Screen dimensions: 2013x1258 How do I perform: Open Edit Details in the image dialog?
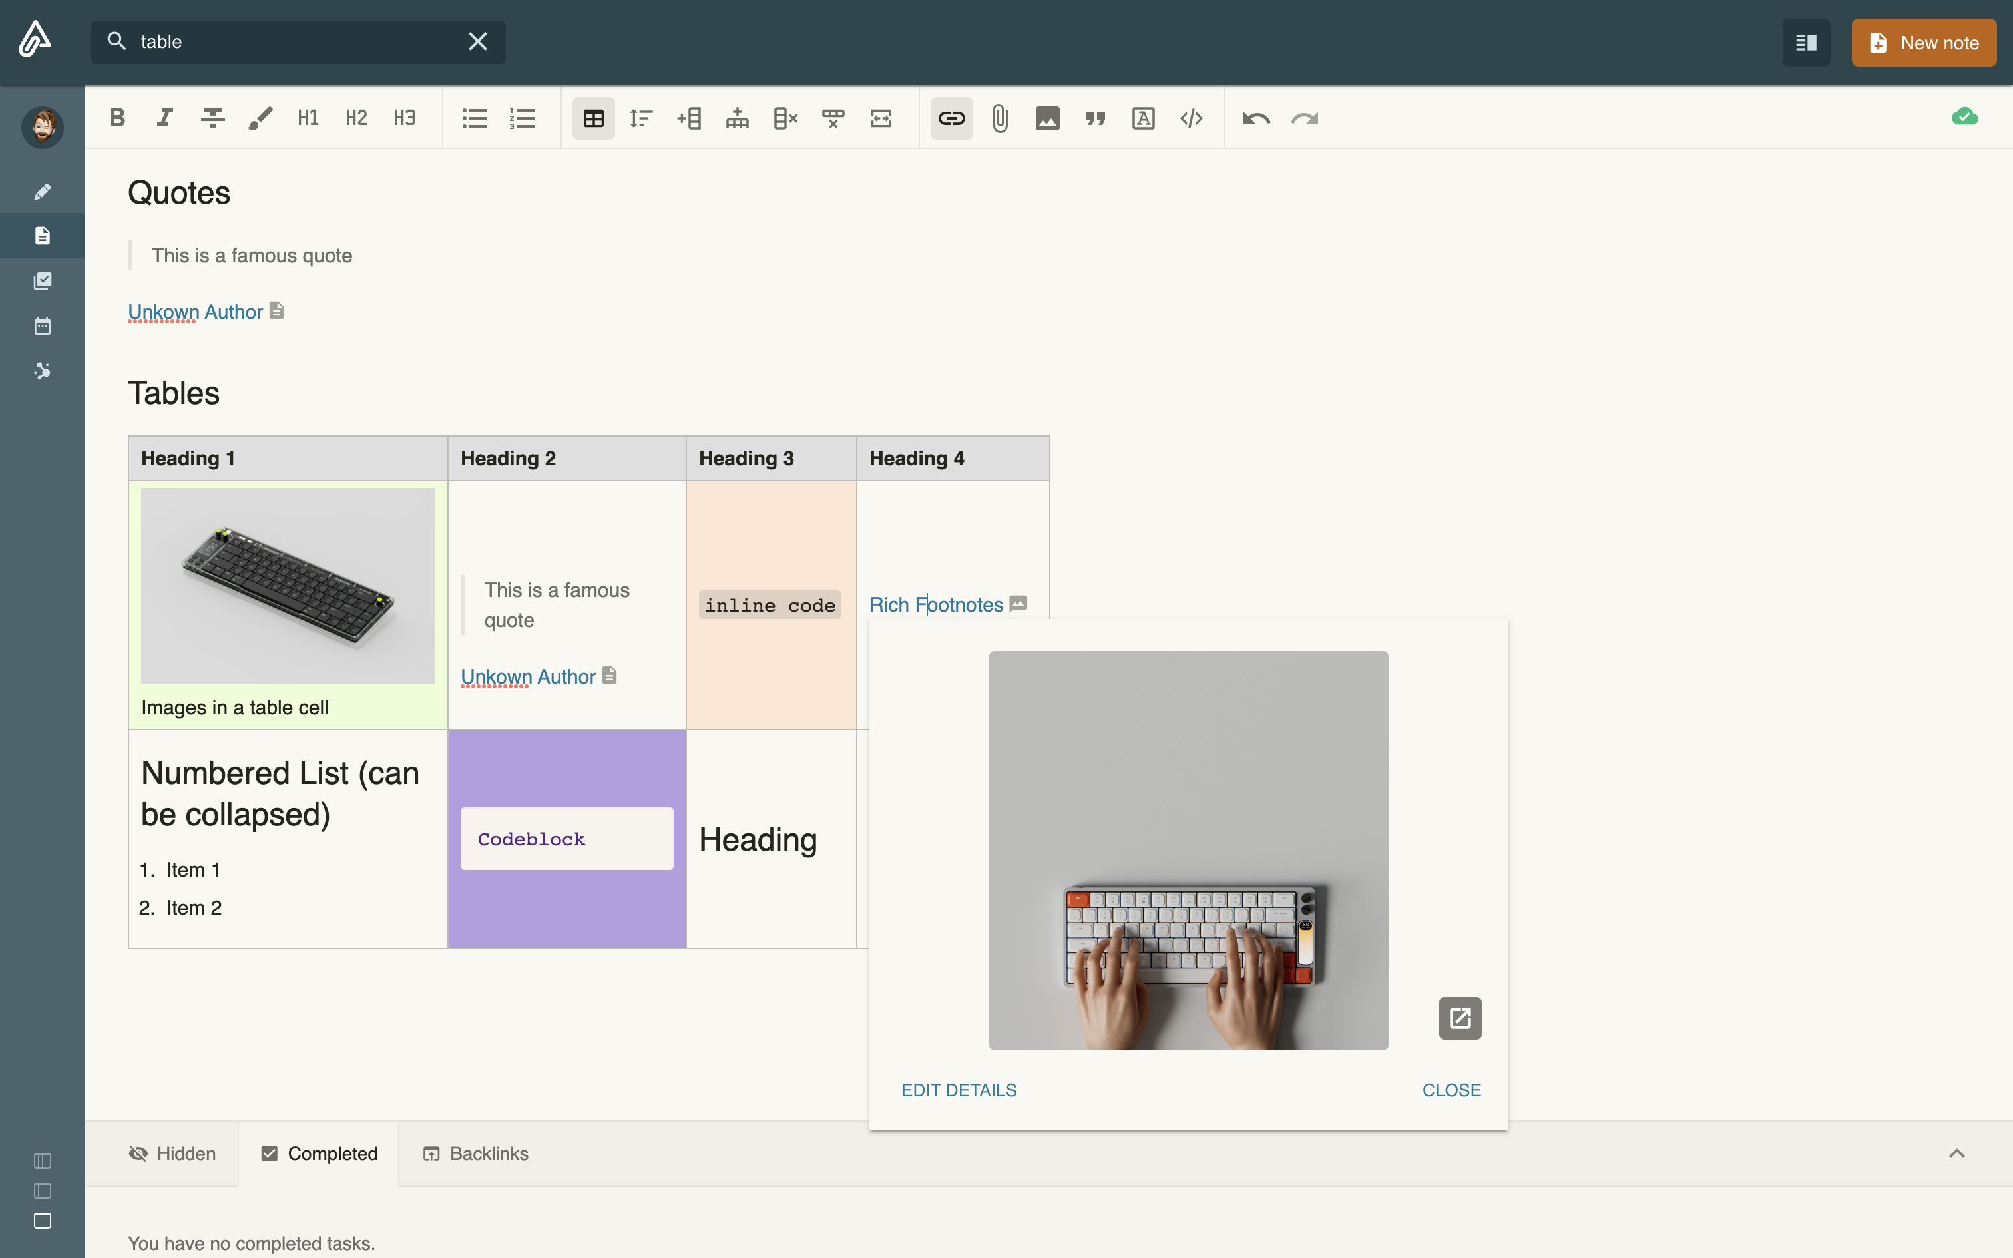[959, 1089]
